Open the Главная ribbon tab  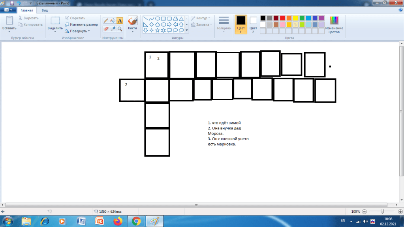[27, 11]
